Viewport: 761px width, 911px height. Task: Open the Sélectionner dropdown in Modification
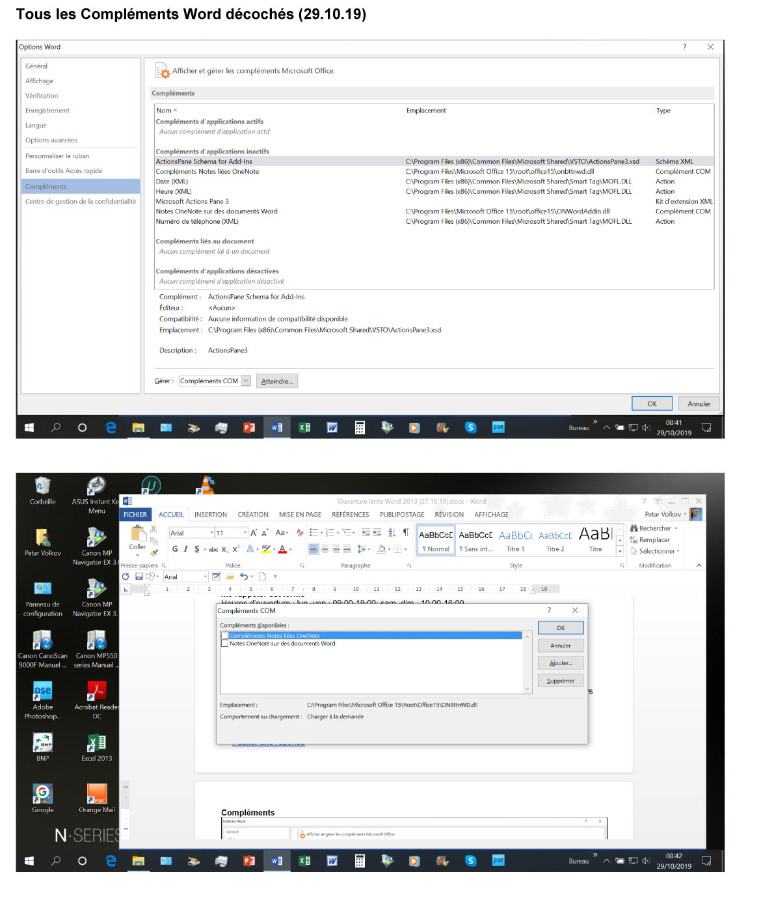click(655, 551)
